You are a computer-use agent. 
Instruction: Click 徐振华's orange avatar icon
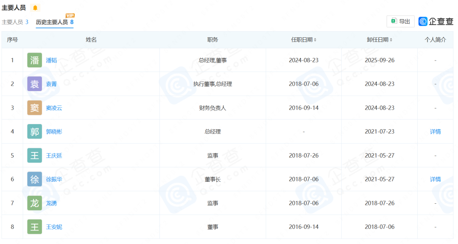34,179
